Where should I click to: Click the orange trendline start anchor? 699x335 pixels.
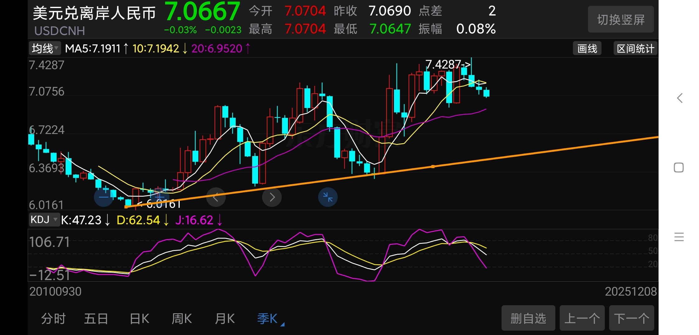tap(126, 207)
